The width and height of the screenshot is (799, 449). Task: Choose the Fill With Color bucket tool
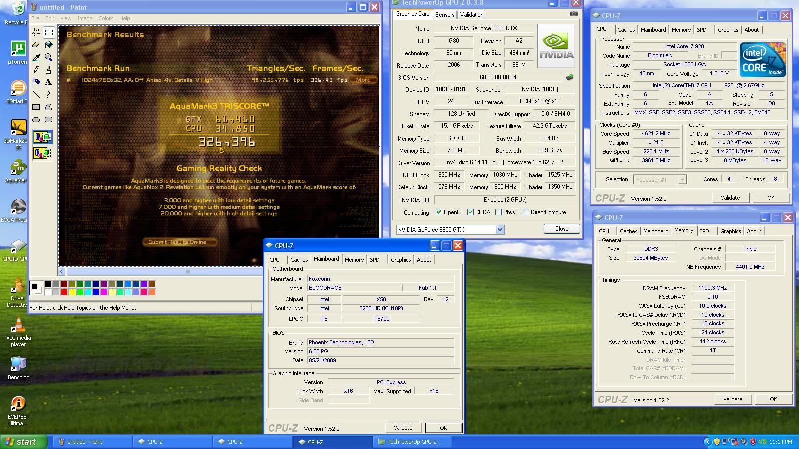point(49,45)
